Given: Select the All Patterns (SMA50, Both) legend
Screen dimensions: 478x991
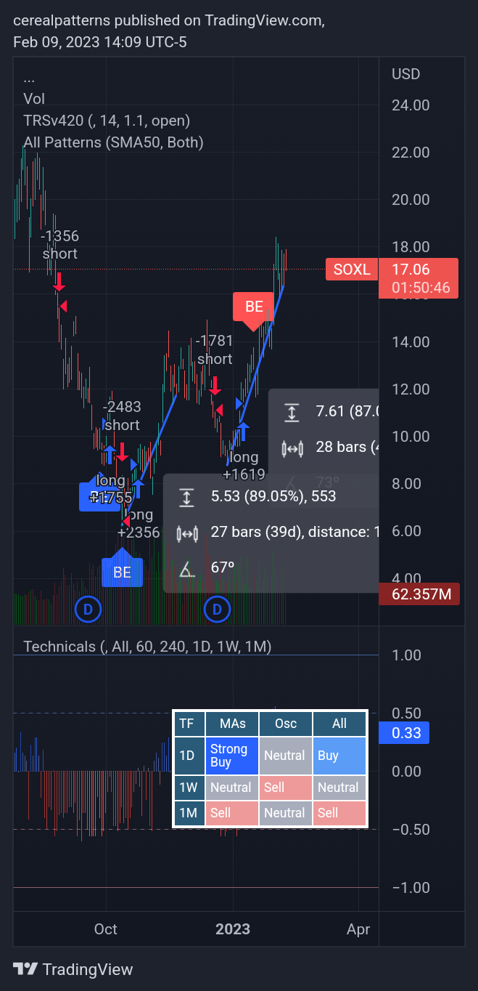Looking at the screenshot, I should coord(113,142).
